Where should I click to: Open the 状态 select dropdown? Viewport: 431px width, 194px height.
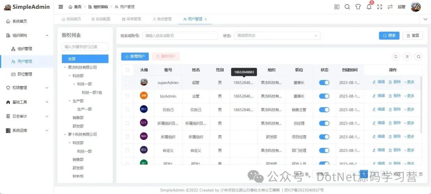pos(277,35)
